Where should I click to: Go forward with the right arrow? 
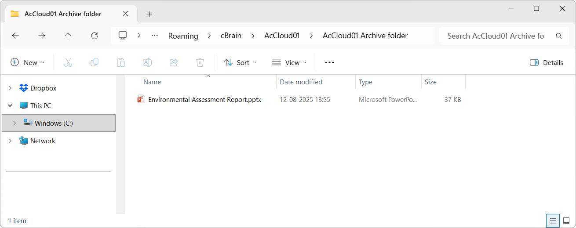[42, 36]
